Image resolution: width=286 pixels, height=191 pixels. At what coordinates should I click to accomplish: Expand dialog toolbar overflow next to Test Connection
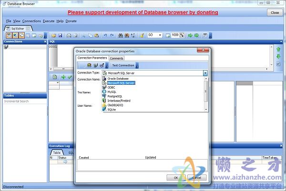click(x=137, y=65)
